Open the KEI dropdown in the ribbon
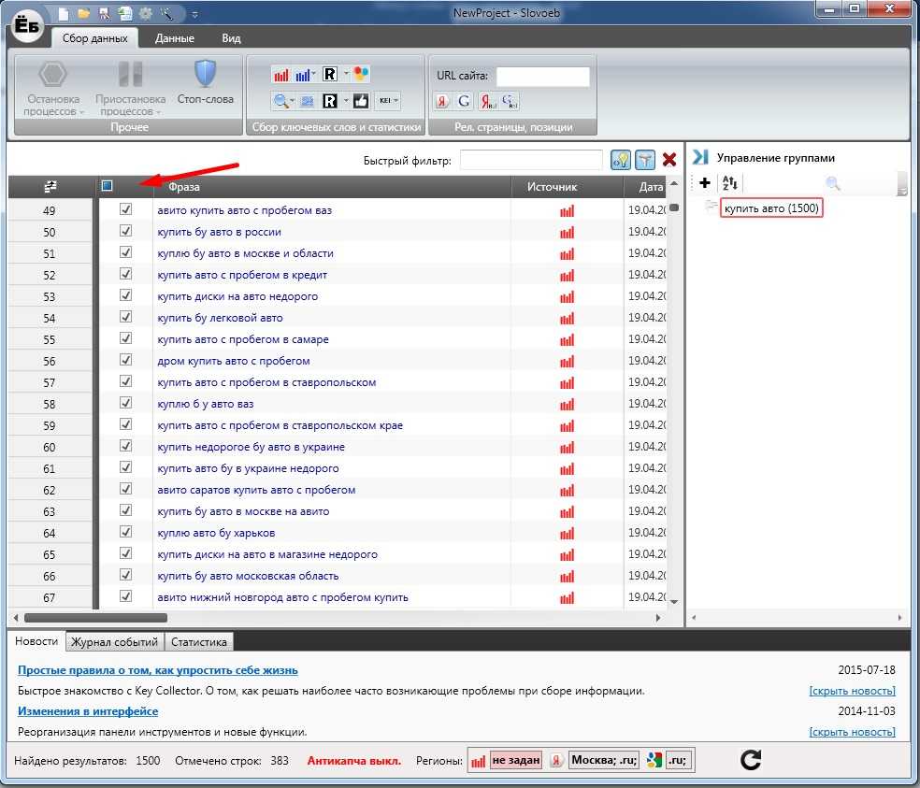Image resolution: width=920 pixels, height=788 pixels. pyautogui.click(x=389, y=101)
